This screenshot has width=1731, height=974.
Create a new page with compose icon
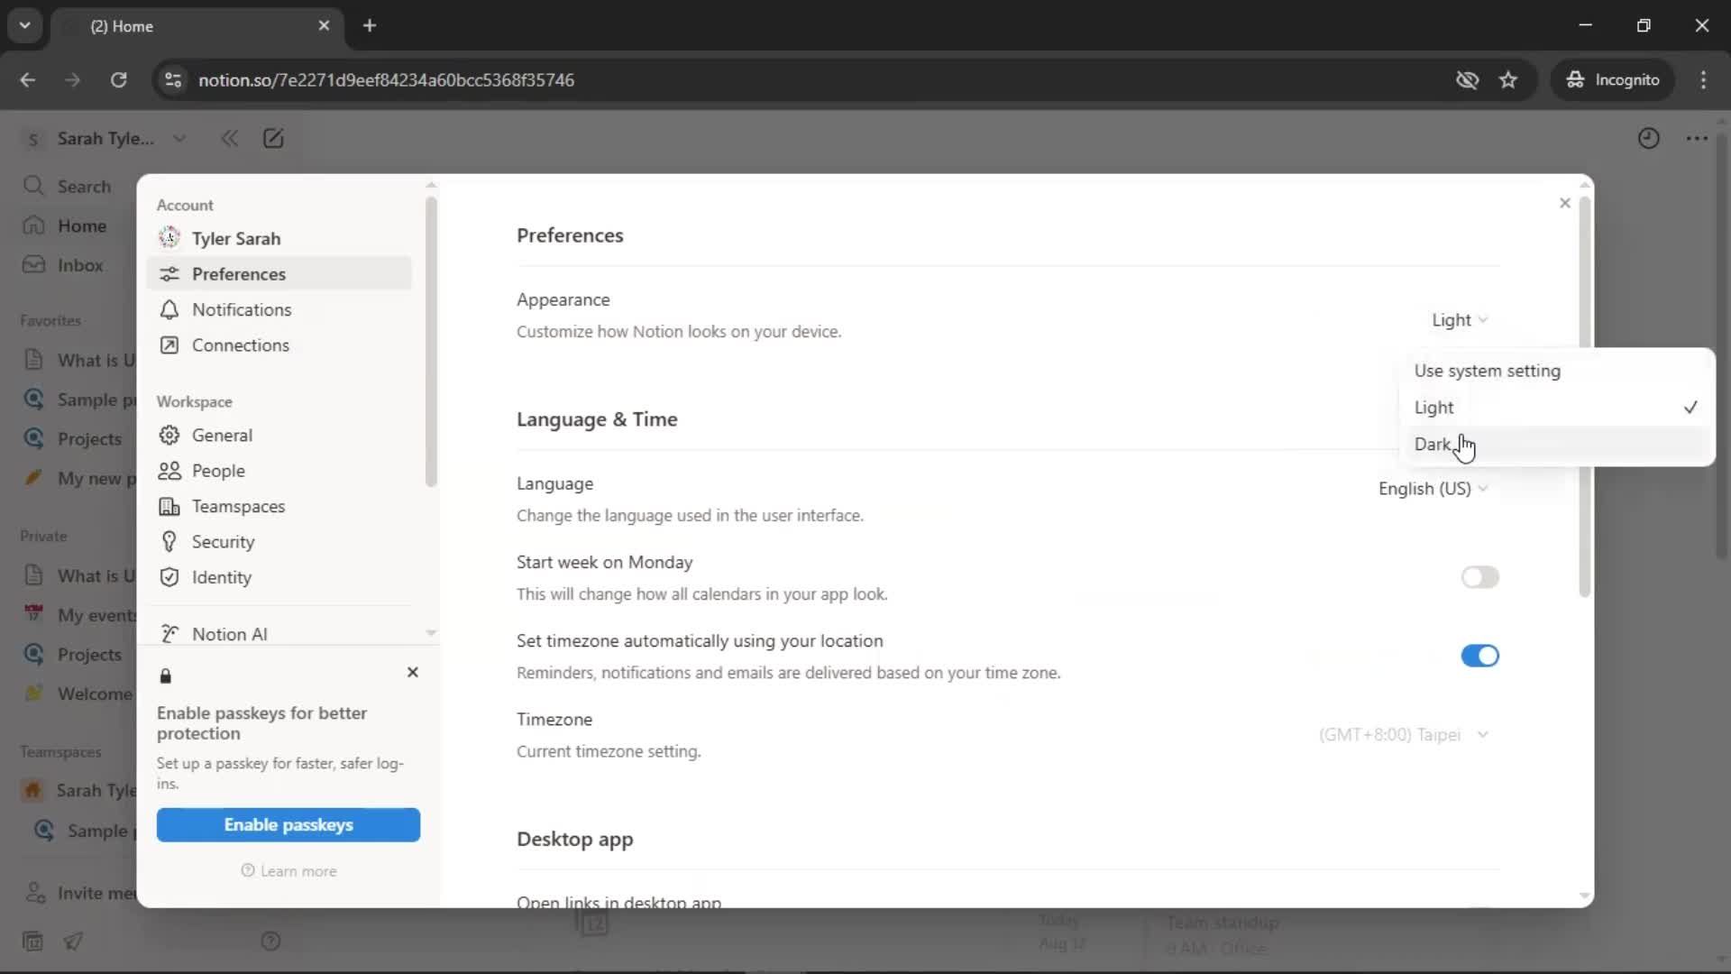tap(273, 138)
